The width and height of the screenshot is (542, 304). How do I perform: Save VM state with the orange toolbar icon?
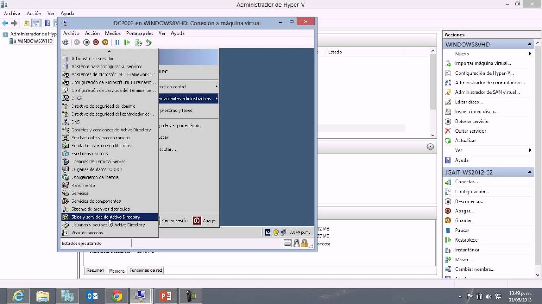tap(105, 42)
